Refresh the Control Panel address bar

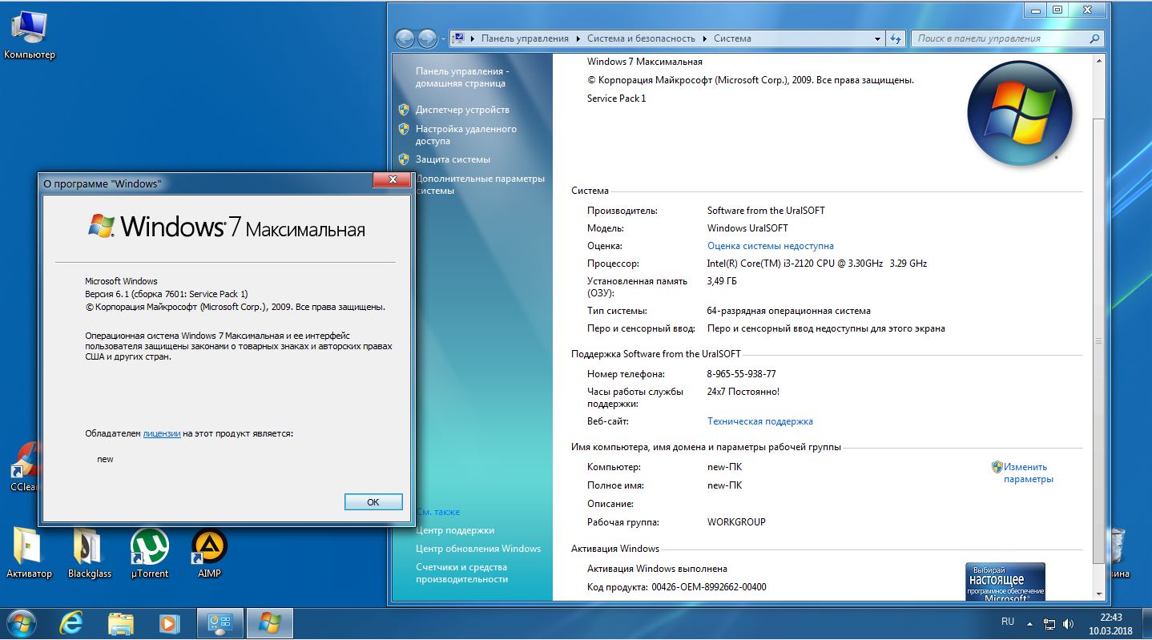coord(896,38)
